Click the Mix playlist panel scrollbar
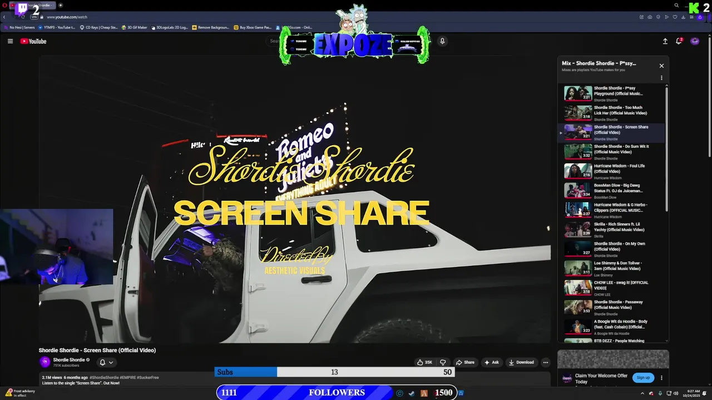Screen dimensions: 712x400 point(666,149)
